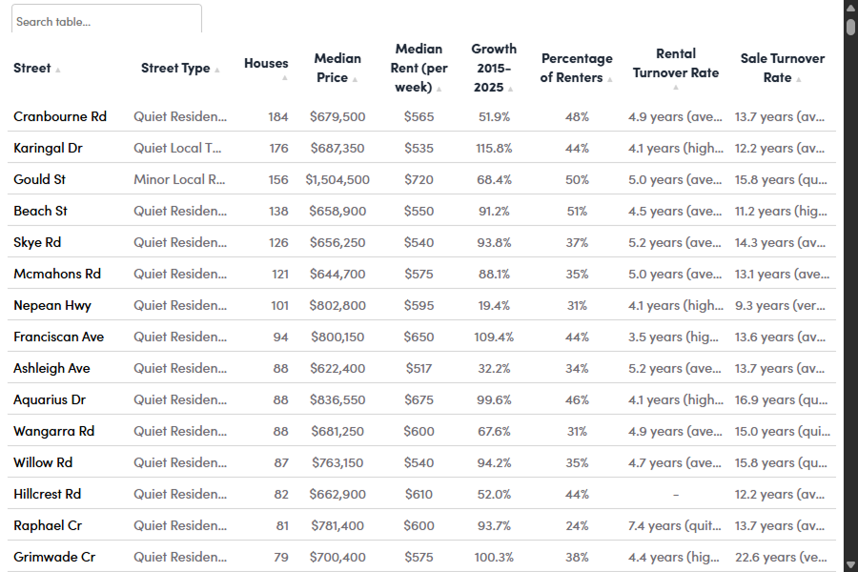Viewport: 858px width, 572px height.
Task: Sort by Street Type sort arrow
Action: point(217,70)
